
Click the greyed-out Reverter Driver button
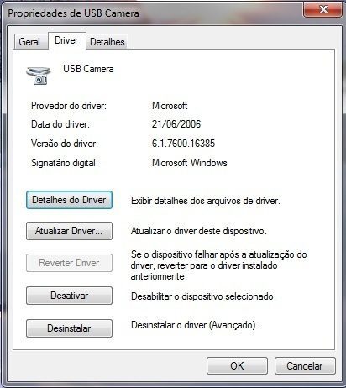pos(69,263)
